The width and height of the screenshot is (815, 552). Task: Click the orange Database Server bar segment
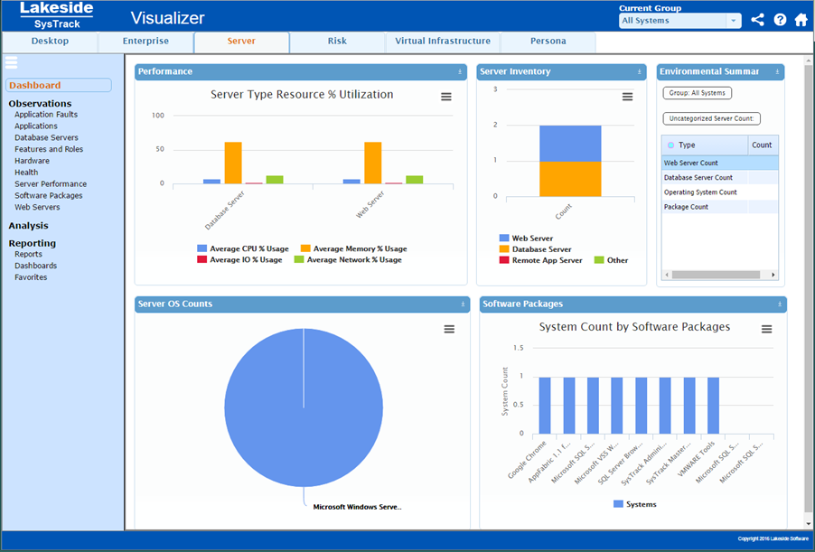click(x=570, y=178)
